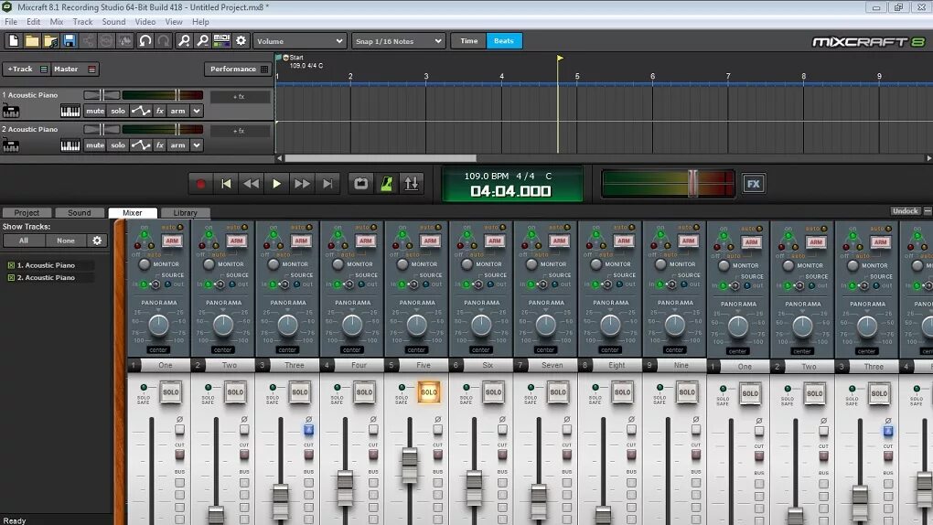Uncheck the 1. Acoustic Piano checkbox in Show Tracks

(x=11, y=265)
